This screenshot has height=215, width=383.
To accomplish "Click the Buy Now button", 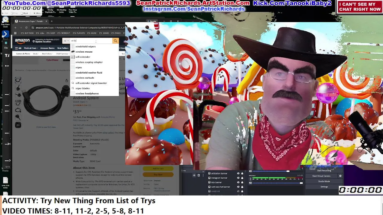I will point(158,175).
